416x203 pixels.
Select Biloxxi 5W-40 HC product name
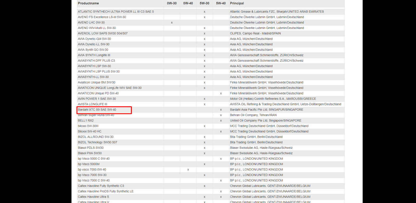(90, 131)
